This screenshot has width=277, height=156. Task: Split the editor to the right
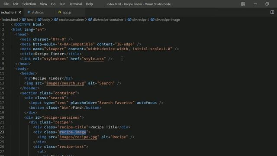click(x=272, y=12)
